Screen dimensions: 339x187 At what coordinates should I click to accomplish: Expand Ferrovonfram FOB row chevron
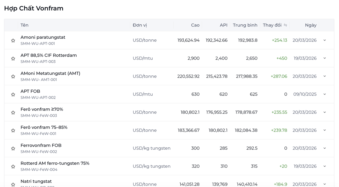pyautogui.click(x=325, y=148)
